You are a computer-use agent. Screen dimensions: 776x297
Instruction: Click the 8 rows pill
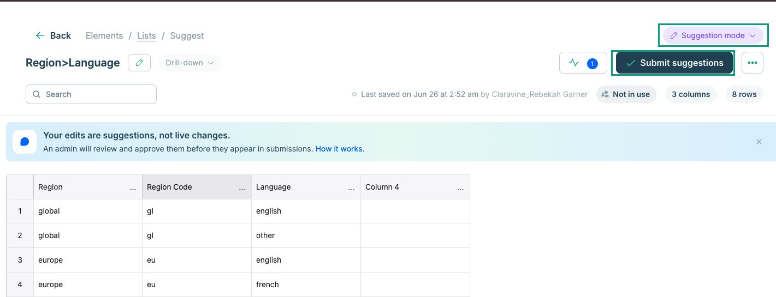[x=744, y=94]
